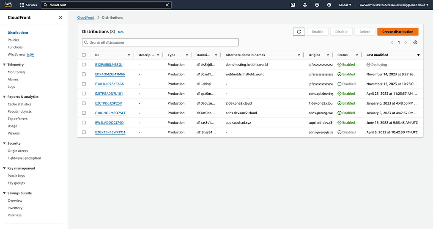Open table preferences gear icon
The width and height of the screenshot is (433, 229).
coord(415,42)
